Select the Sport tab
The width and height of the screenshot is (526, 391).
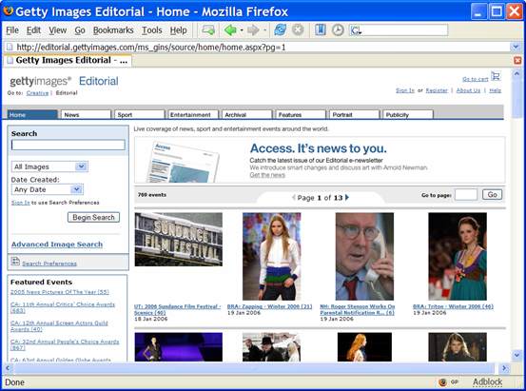pos(139,114)
